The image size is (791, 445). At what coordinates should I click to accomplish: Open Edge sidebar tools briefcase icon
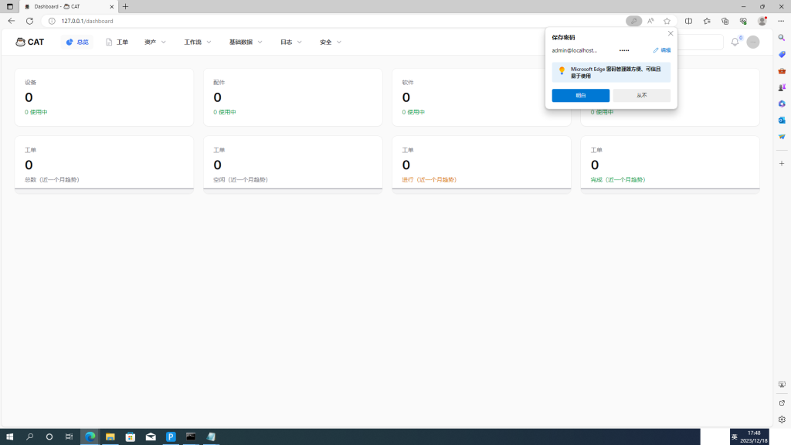(x=782, y=71)
